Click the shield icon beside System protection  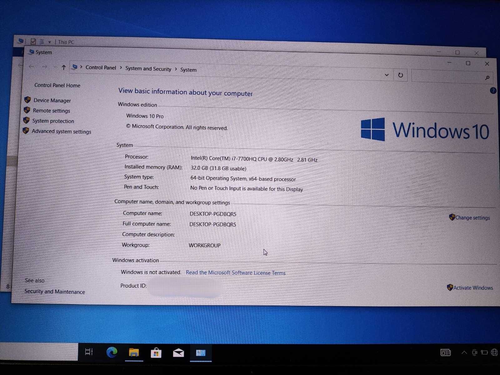[x=26, y=121]
